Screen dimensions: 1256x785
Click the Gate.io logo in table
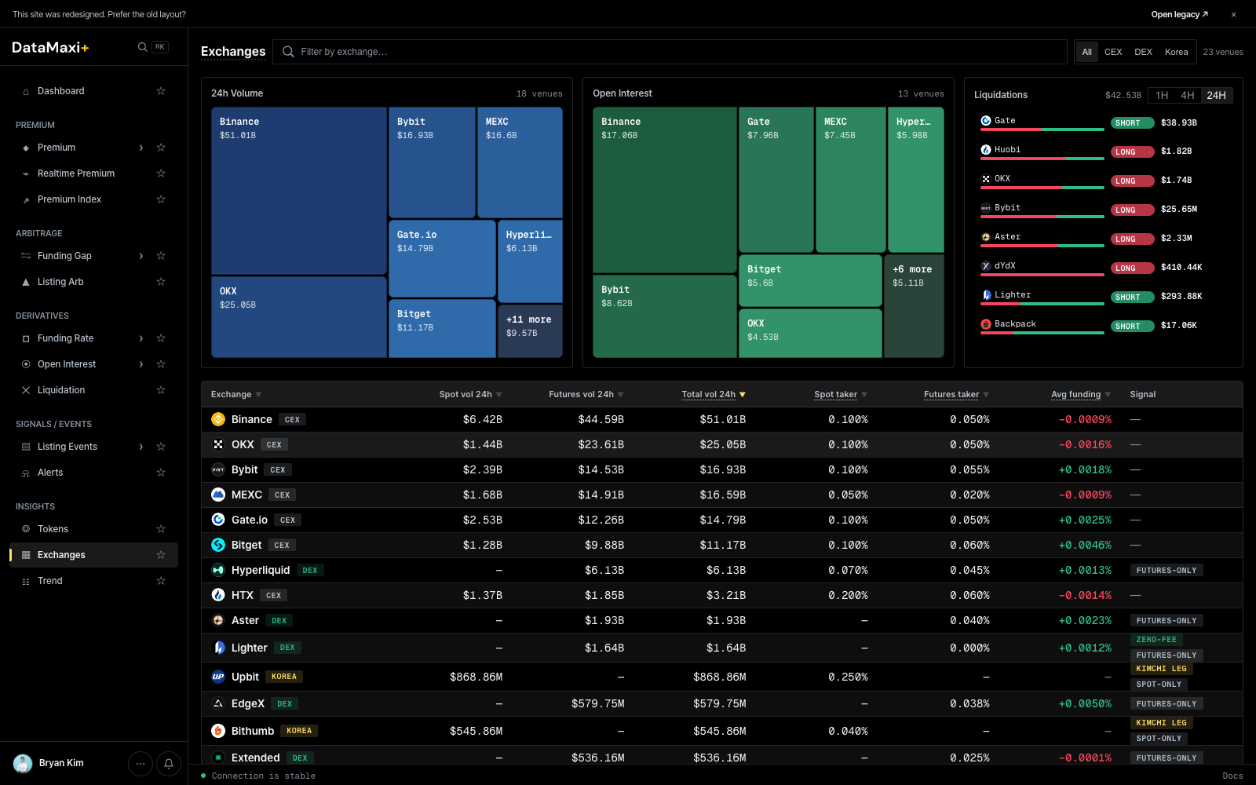(x=218, y=520)
